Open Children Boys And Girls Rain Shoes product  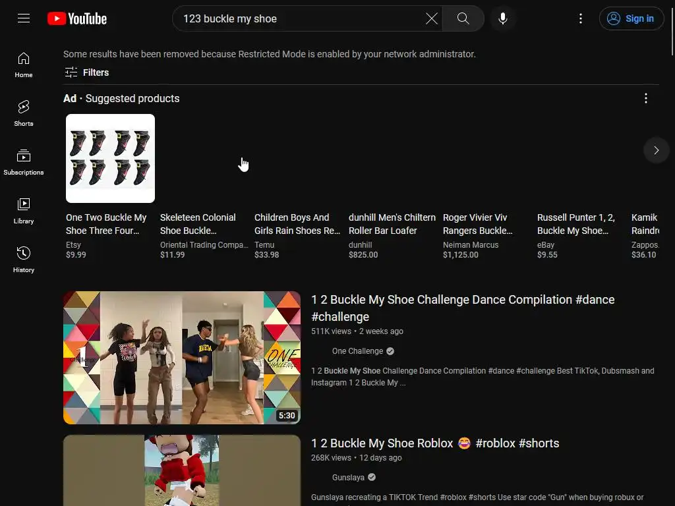tap(297, 224)
